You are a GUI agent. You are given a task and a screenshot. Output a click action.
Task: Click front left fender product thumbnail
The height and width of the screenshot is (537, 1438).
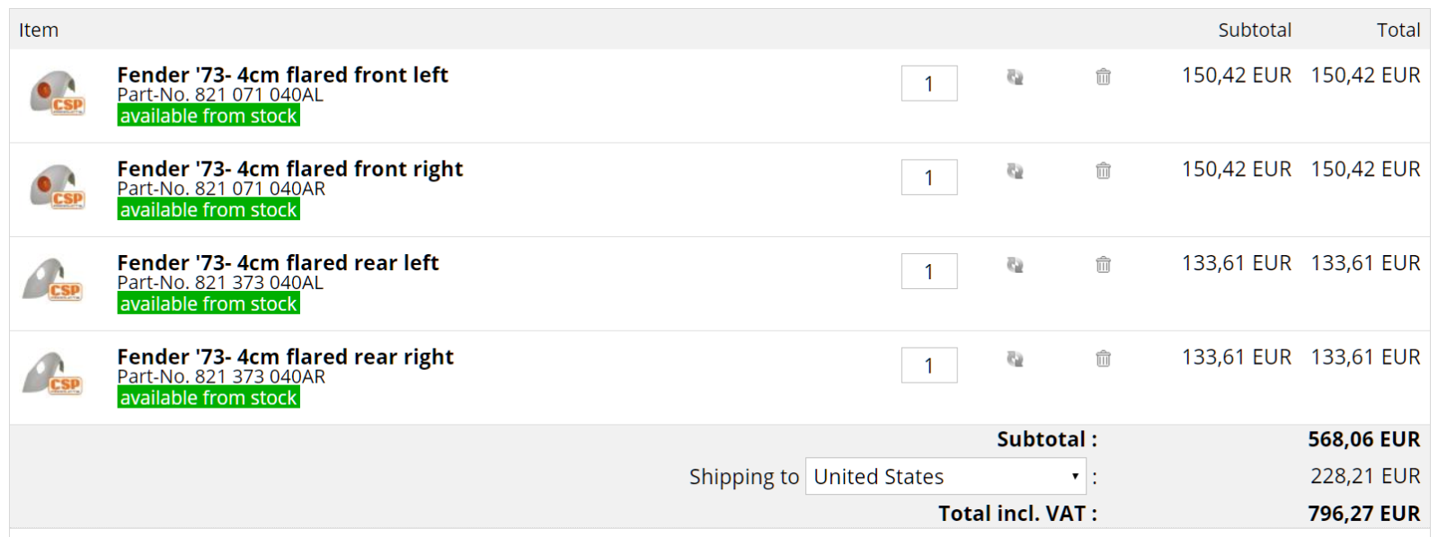click(57, 93)
